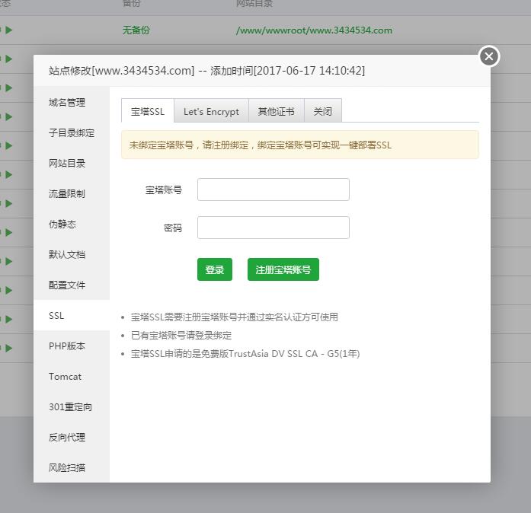Focus the 宝塔账号 input field

pyautogui.click(x=273, y=190)
